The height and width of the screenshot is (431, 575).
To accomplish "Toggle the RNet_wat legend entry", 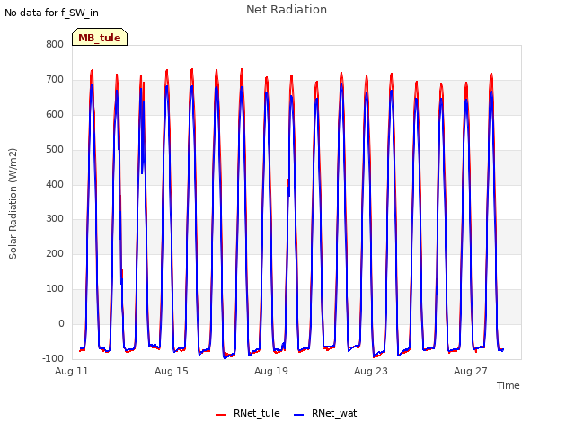I will (325, 413).
